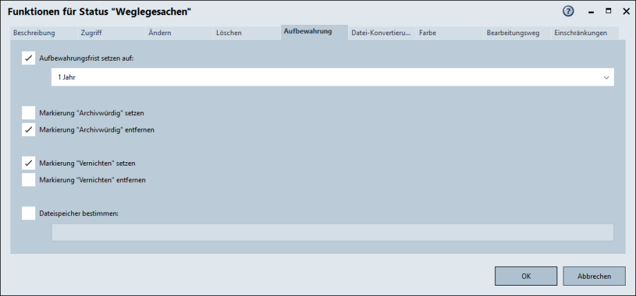Maximize the dialog window

click(x=608, y=12)
